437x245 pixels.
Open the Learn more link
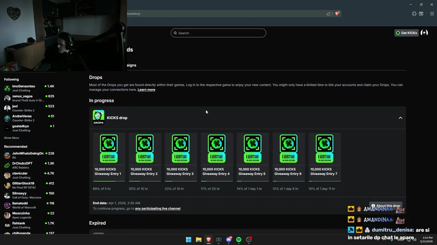coord(146,89)
